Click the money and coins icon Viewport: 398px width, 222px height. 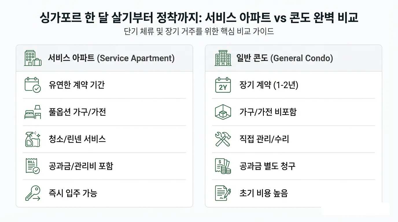point(223,166)
